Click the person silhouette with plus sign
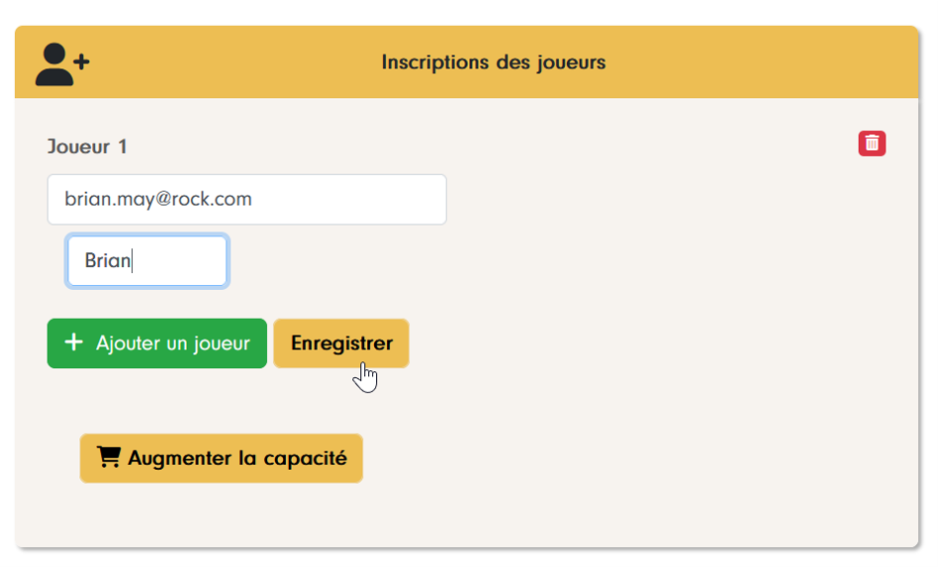Viewport: 938px width, 567px height. pos(61,63)
